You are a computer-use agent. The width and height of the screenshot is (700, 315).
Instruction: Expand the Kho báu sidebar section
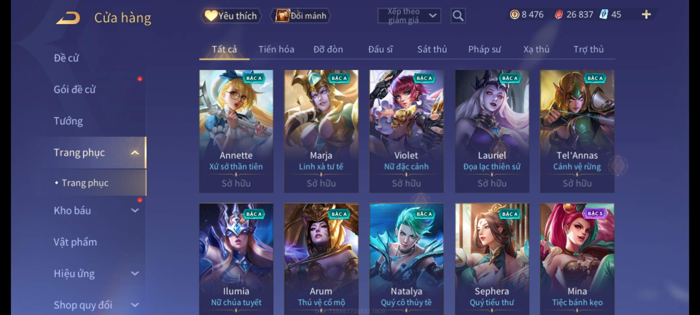[135, 210]
